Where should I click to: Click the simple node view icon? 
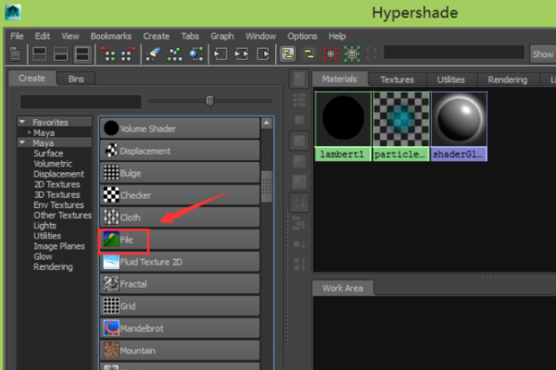(310, 55)
